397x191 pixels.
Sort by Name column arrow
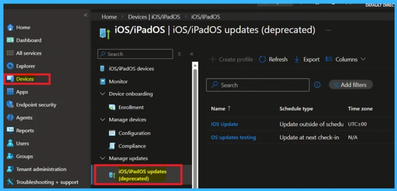coord(229,108)
